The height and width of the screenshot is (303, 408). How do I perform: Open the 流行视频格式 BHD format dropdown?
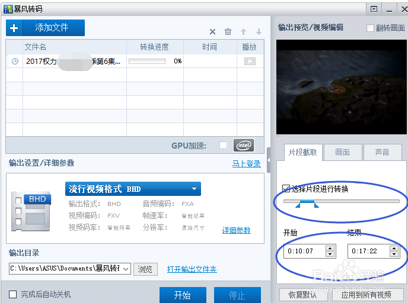click(133, 189)
